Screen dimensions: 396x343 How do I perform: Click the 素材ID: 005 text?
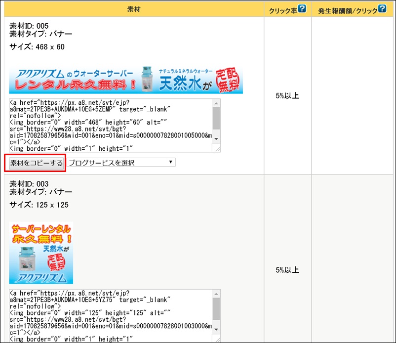29,26
